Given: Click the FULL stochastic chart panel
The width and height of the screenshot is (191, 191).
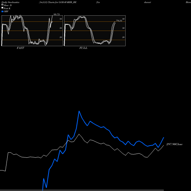Looking at the screenshot, I should tap(95, 31).
